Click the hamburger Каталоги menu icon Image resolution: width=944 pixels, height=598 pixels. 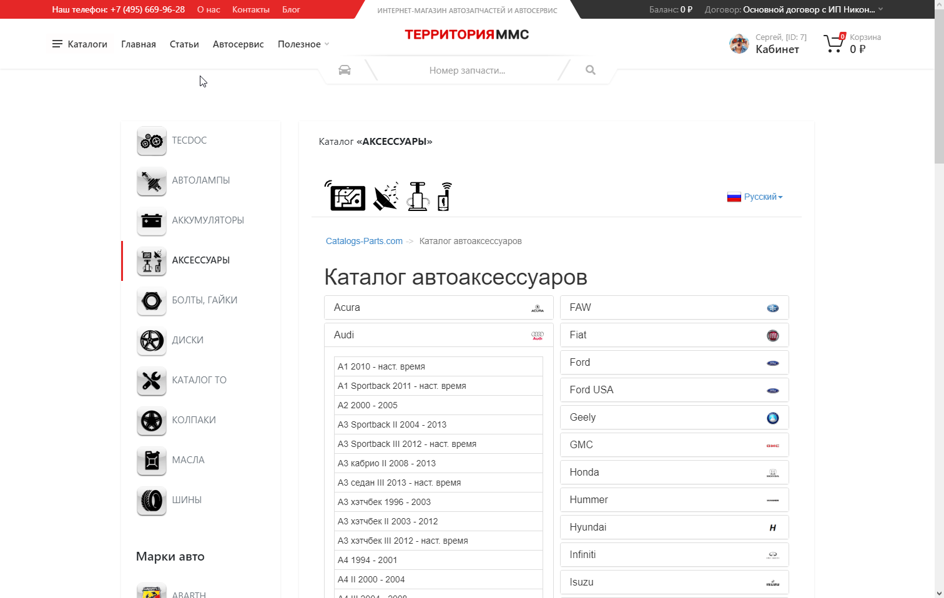click(x=57, y=44)
